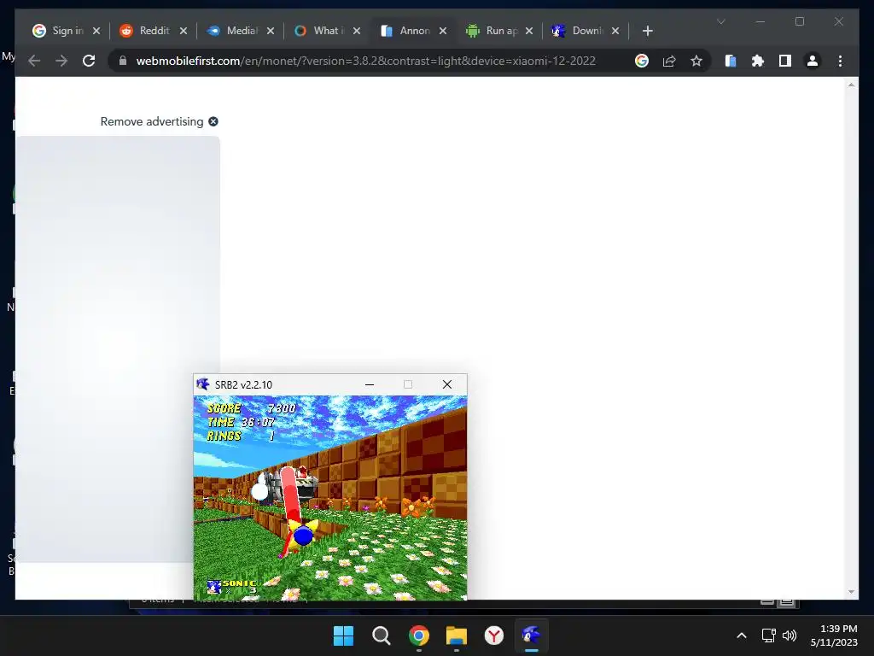Screen dimensions: 874x656
Task: Open network status tray icon
Action: point(769,635)
